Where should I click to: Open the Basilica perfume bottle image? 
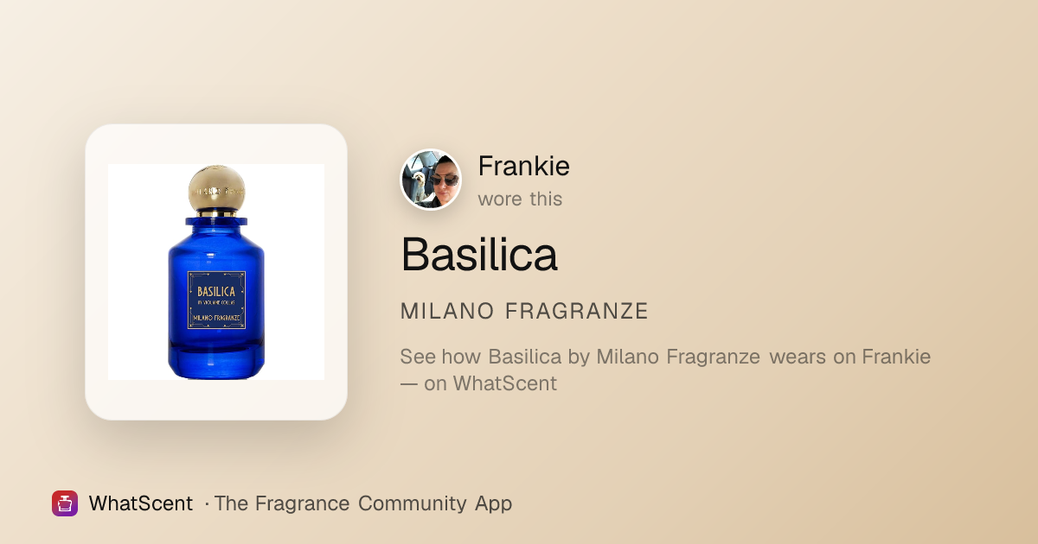216,272
